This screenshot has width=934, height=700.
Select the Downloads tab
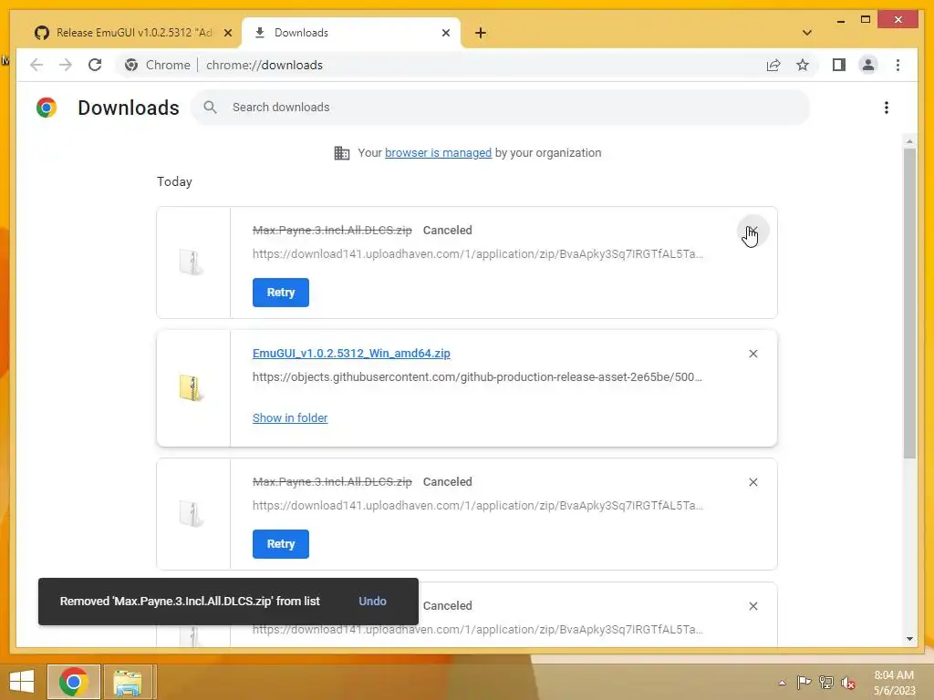(351, 33)
